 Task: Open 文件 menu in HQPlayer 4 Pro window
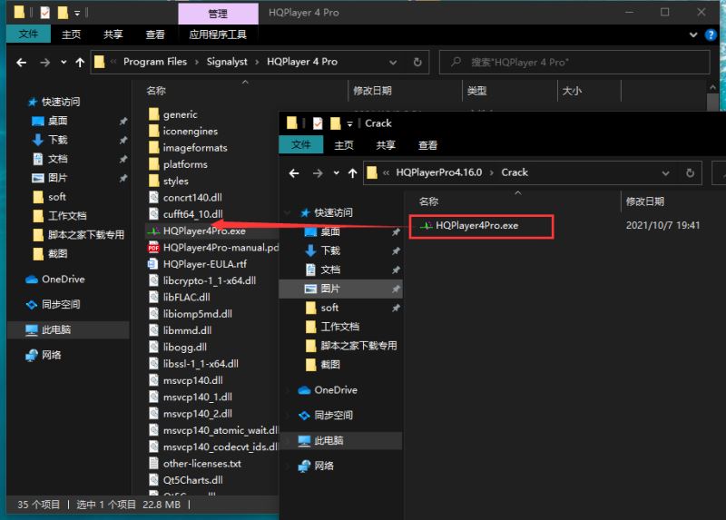point(28,34)
